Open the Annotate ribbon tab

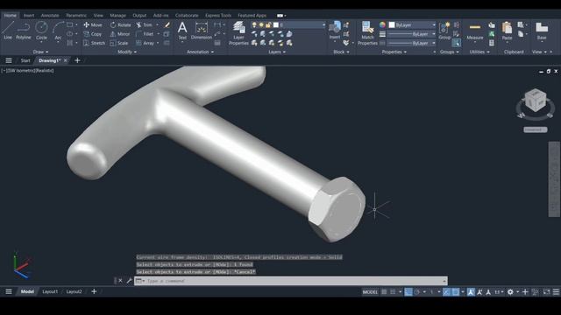[x=50, y=16]
